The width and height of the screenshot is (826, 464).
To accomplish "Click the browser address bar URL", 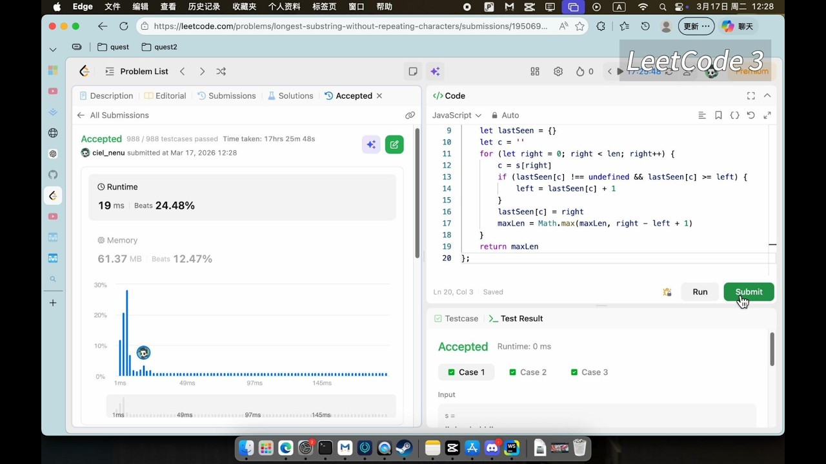I will [x=350, y=26].
